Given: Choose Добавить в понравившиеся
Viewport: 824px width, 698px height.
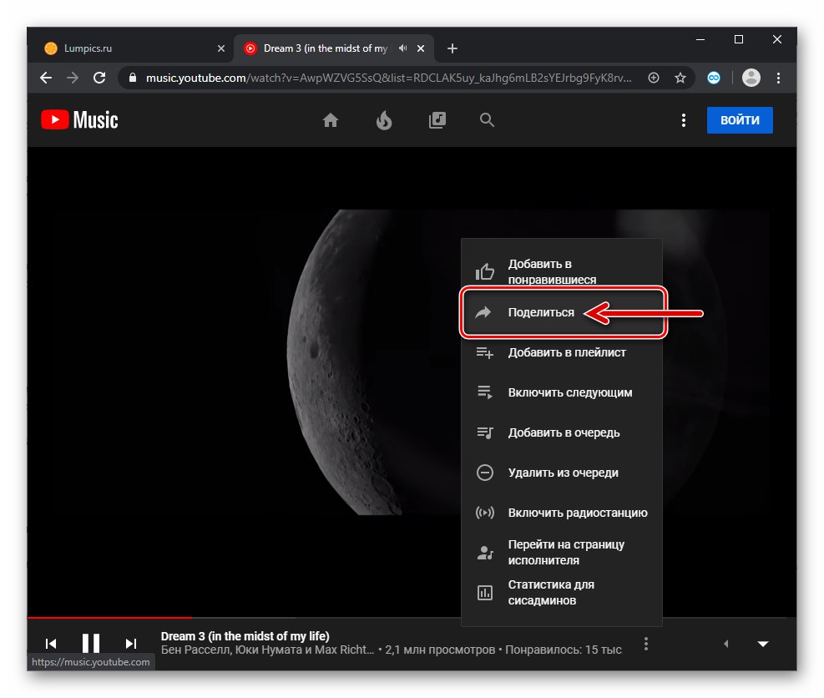Looking at the screenshot, I should coord(561,271).
